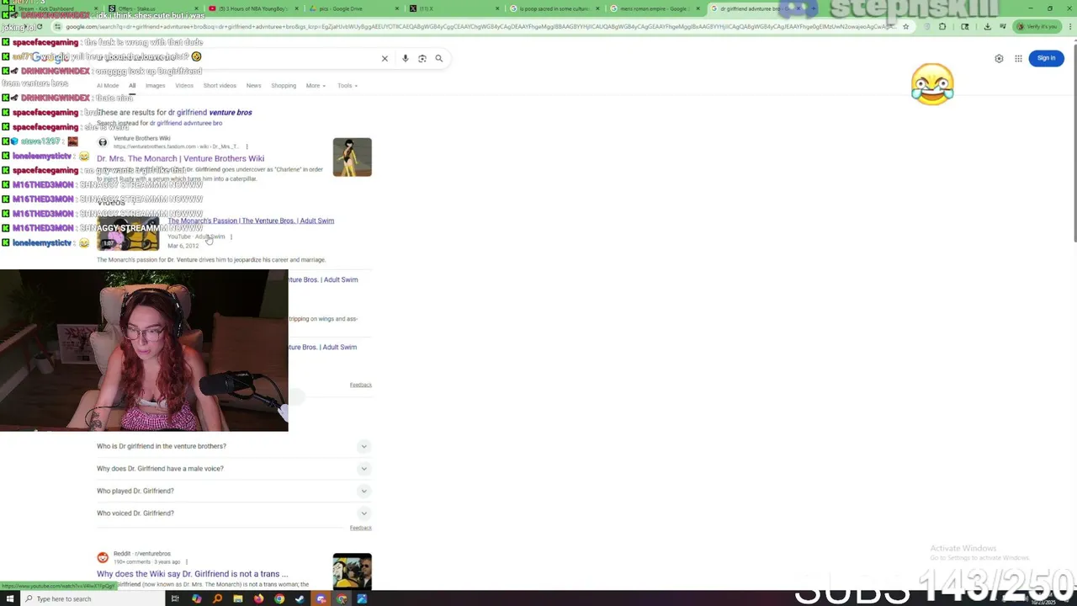Open options for Monarch's Passion video

coord(231,237)
